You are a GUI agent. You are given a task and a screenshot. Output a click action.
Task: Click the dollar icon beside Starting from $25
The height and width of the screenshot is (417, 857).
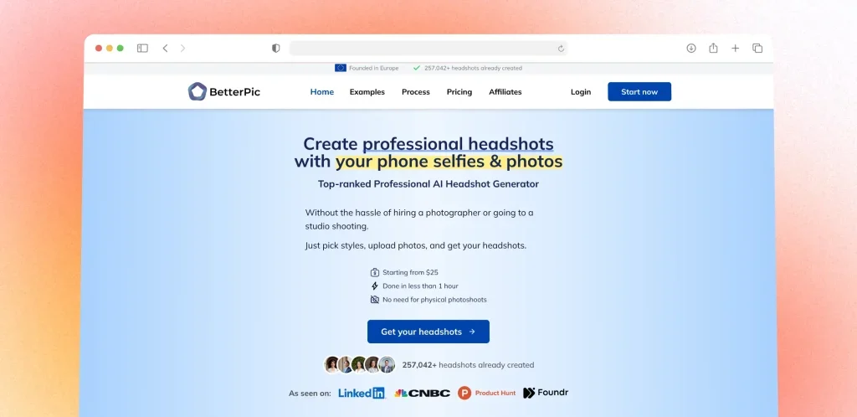(x=374, y=272)
